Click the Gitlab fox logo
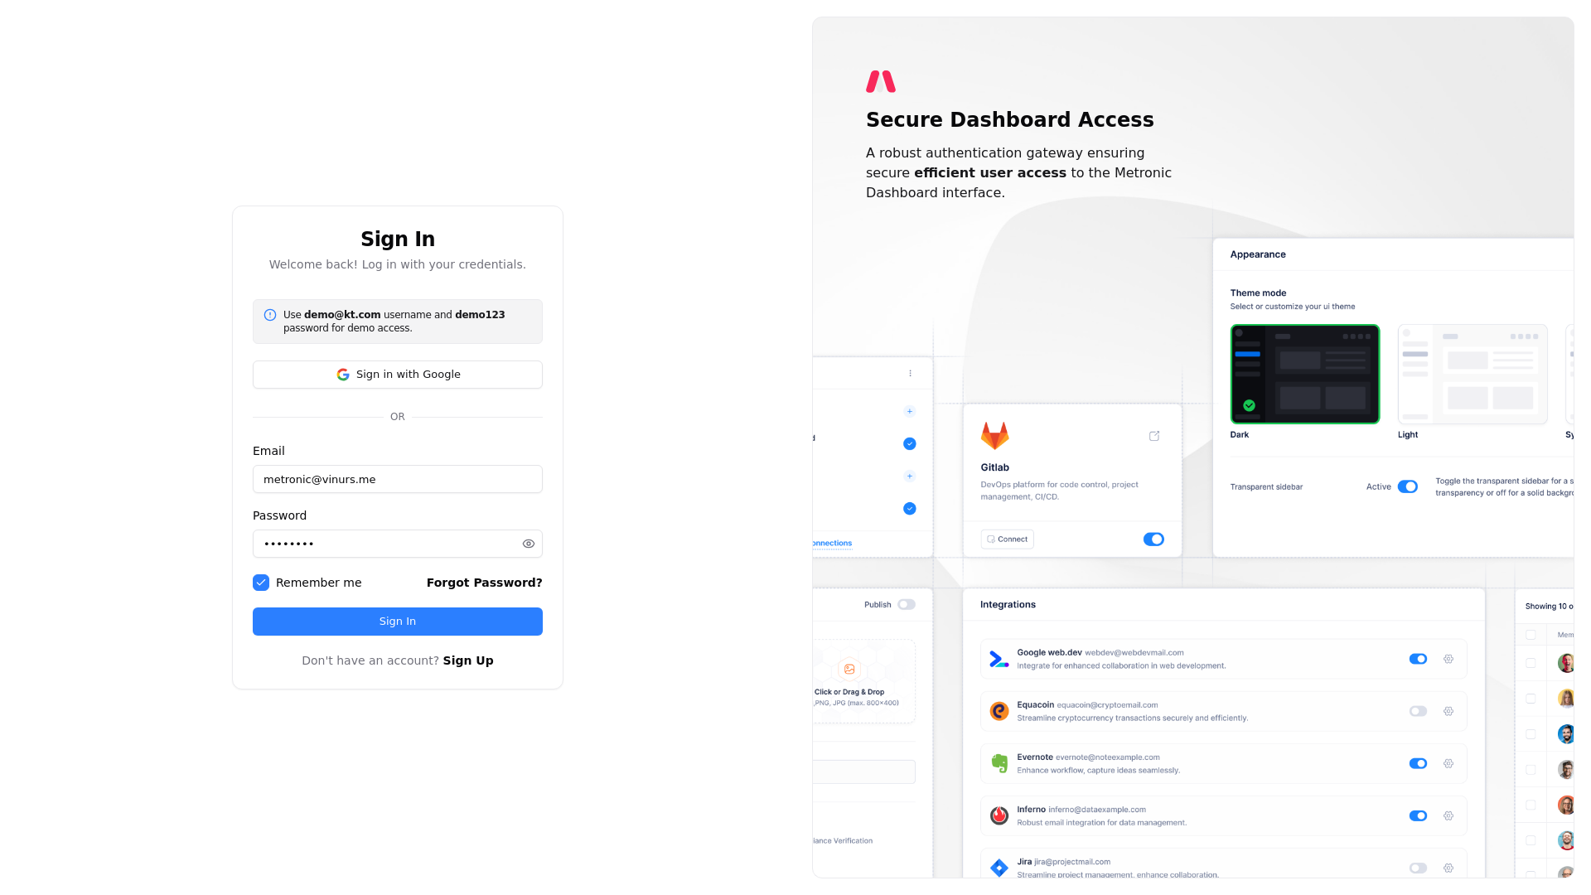The image size is (1591, 895). coord(994,436)
